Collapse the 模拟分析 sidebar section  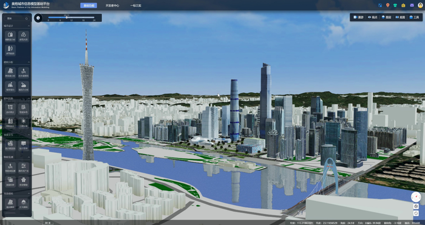pyautogui.click(x=29, y=62)
